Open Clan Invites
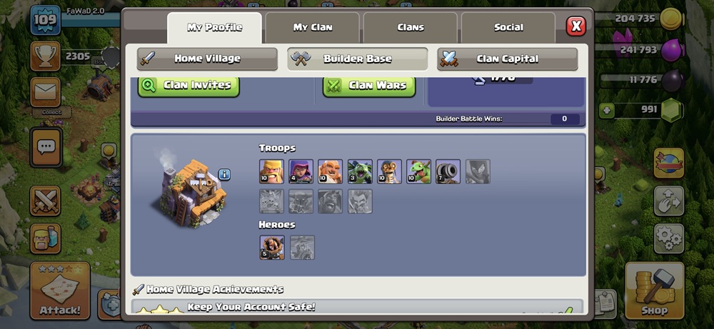714x329 pixels. 188,86
